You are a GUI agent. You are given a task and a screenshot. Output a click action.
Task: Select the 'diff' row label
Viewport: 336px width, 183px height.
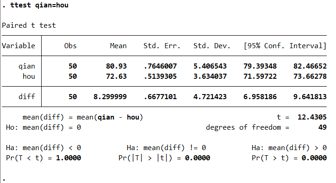[x=26, y=96]
